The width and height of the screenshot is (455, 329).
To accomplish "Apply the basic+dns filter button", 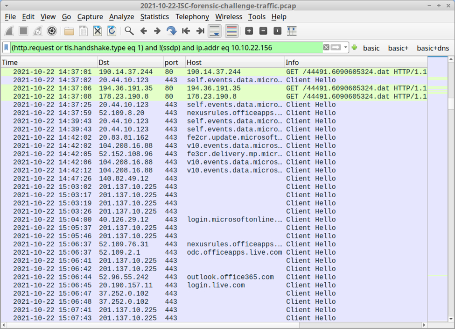I will coord(433,48).
